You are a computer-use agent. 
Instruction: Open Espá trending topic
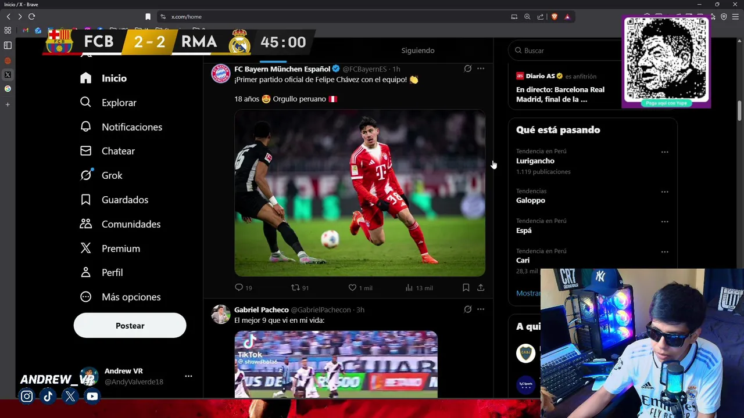(524, 230)
